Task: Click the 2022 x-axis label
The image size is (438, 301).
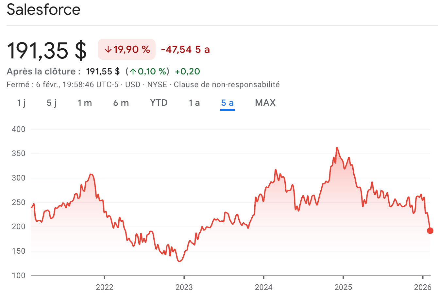Action: (105, 287)
